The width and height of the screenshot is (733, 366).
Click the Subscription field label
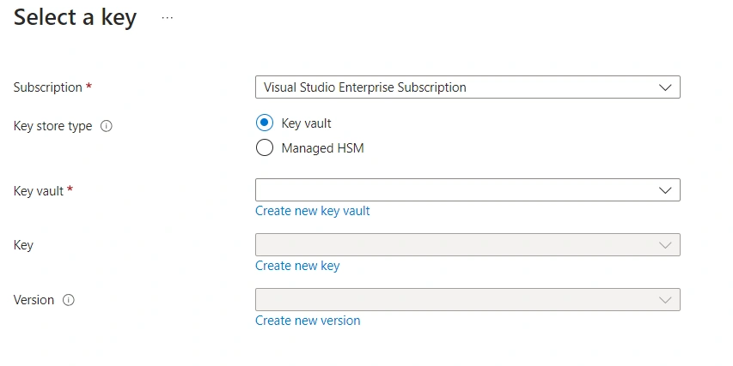point(47,87)
